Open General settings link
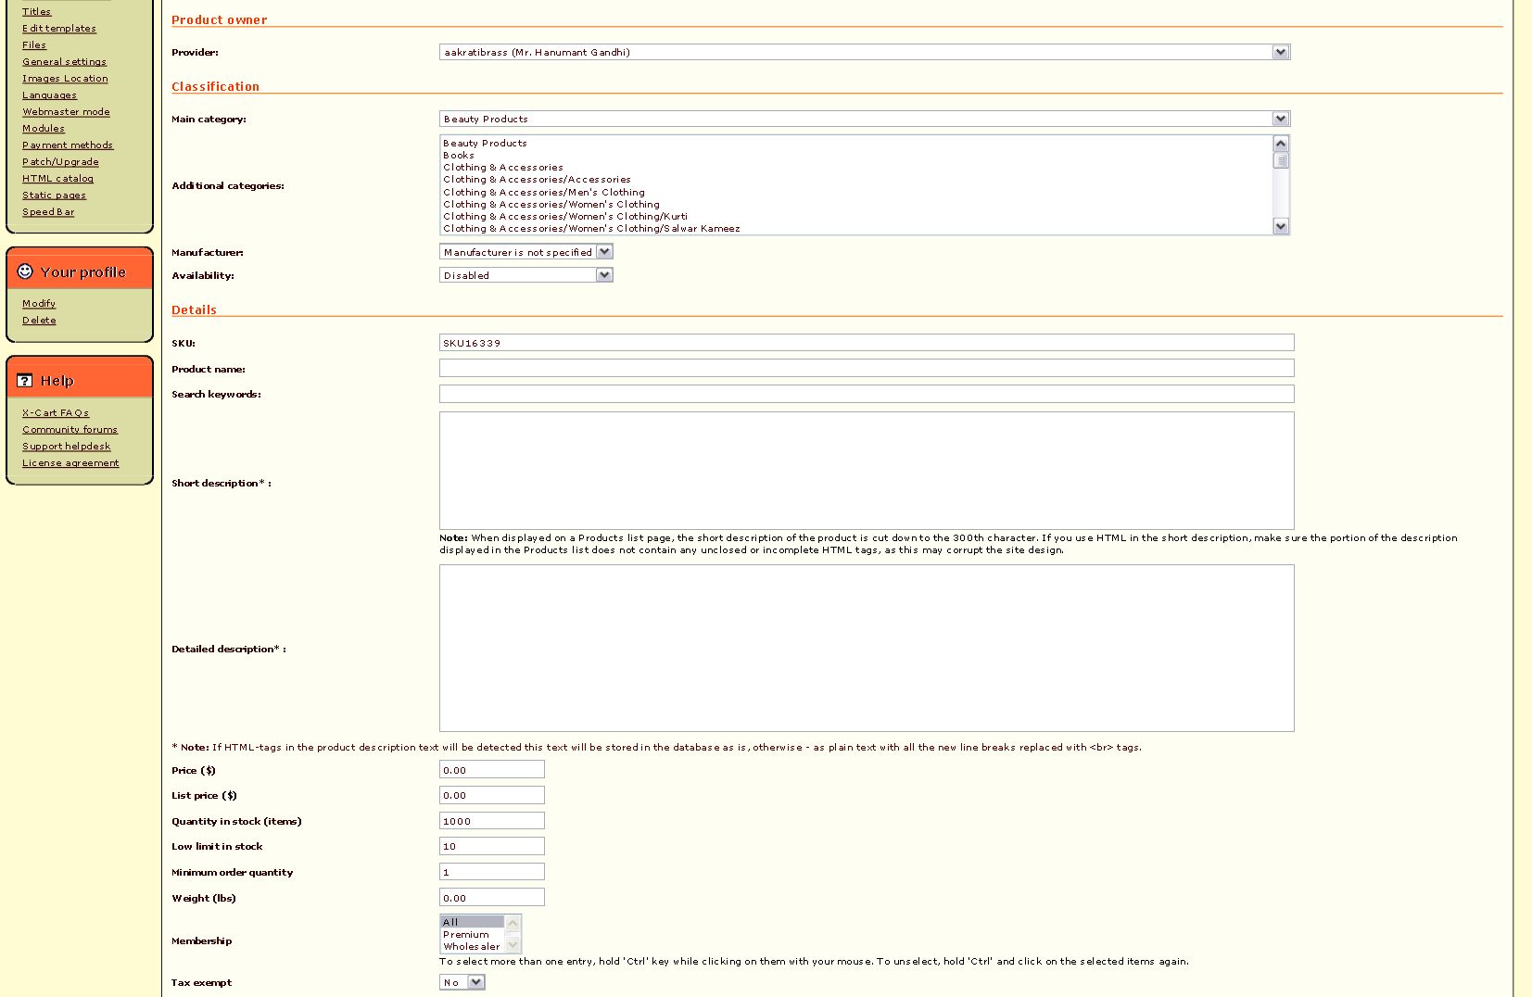This screenshot has width=1532, height=997. 65,62
